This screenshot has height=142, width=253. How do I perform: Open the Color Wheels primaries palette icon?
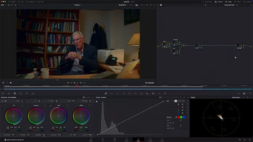[15, 93]
